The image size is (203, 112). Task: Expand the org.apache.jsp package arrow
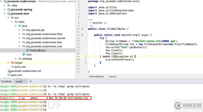[x=19, y=30]
